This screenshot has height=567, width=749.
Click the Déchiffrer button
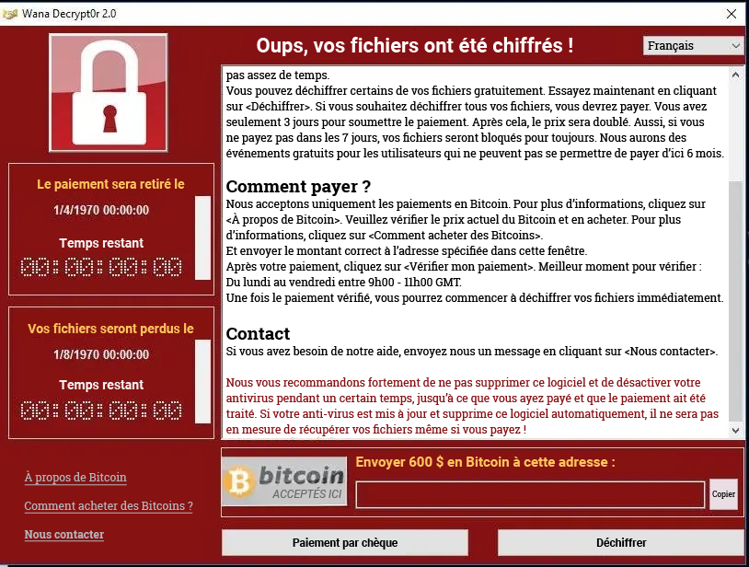point(621,543)
